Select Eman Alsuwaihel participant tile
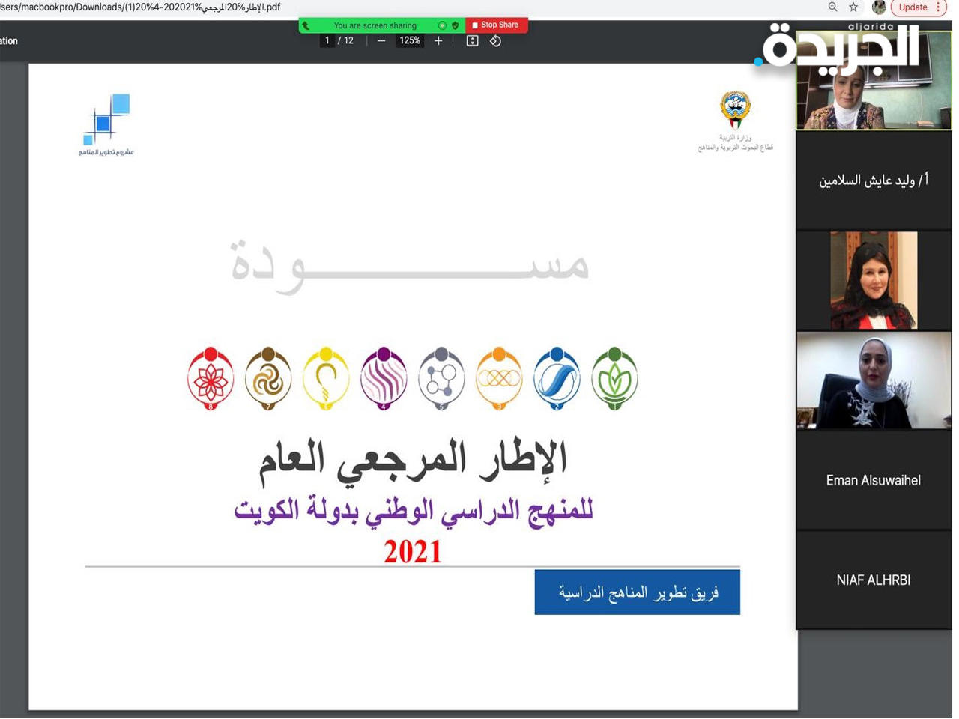This screenshot has width=959, height=719. click(x=874, y=481)
